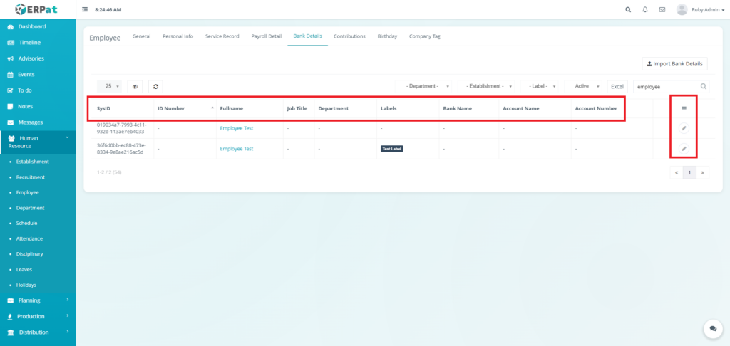Viewport: 730px width, 346px height.
Task: Open the chat bubble icon
Action: (712, 328)
